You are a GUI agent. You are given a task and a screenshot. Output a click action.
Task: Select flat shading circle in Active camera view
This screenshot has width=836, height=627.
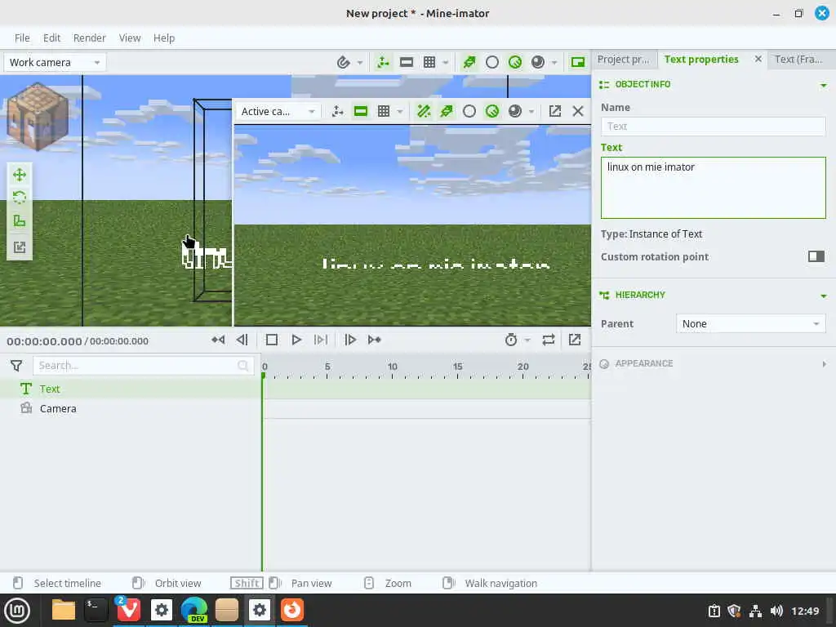click(x=469, y=111)
